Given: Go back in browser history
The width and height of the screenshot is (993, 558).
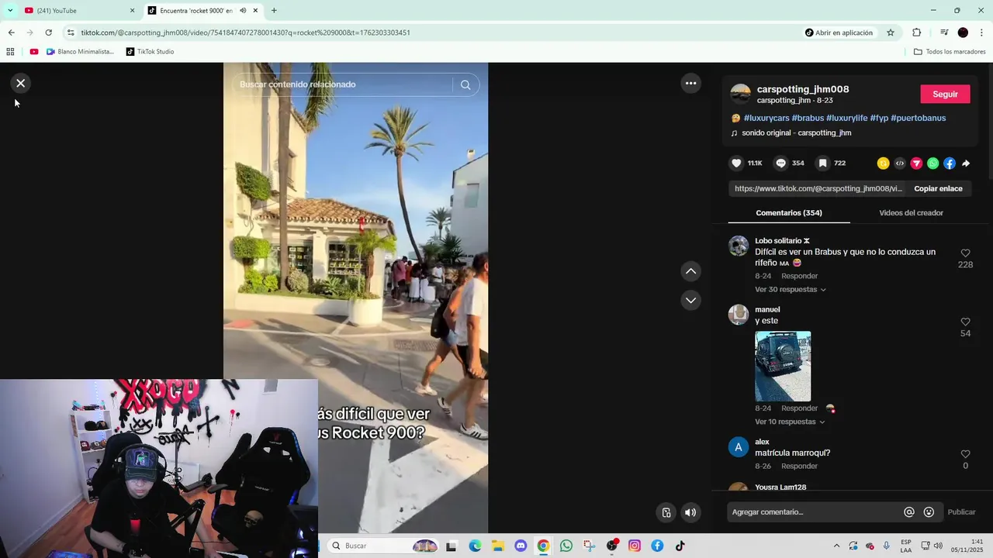Looking at the screenshot, I should (11, 33).
